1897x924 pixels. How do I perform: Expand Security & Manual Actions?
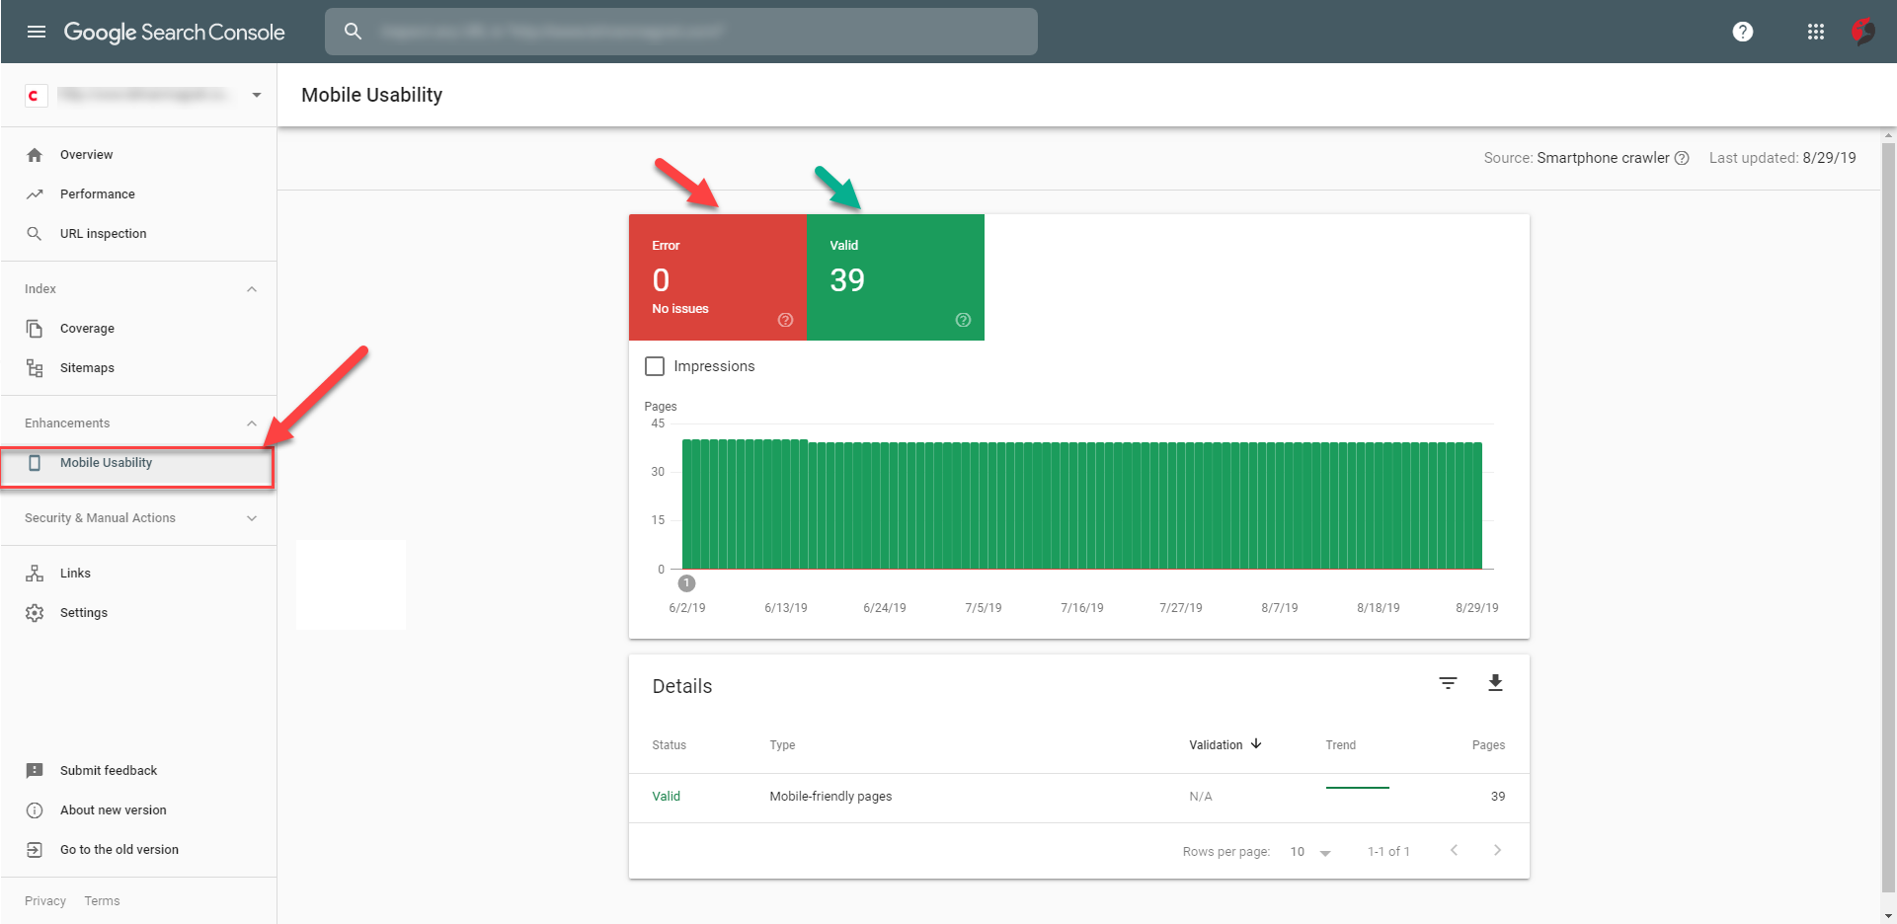pos(252,517)
